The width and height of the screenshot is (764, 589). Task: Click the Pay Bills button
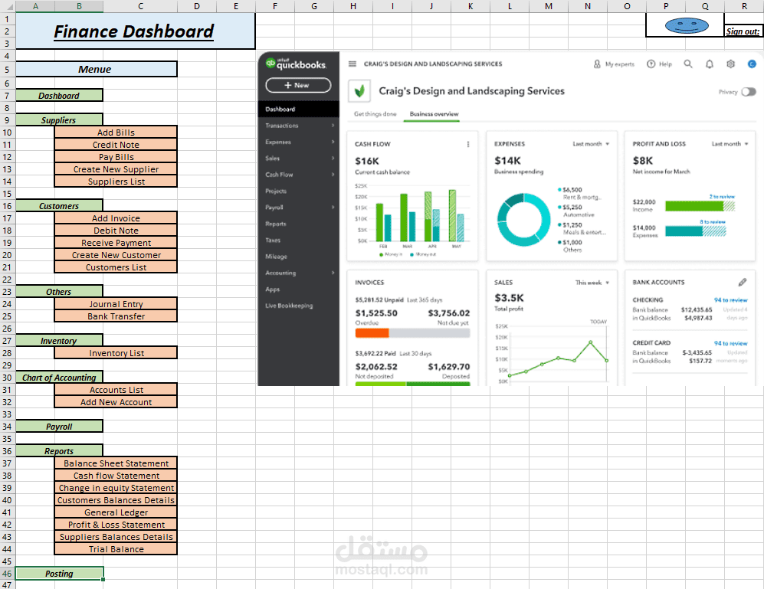116,157
